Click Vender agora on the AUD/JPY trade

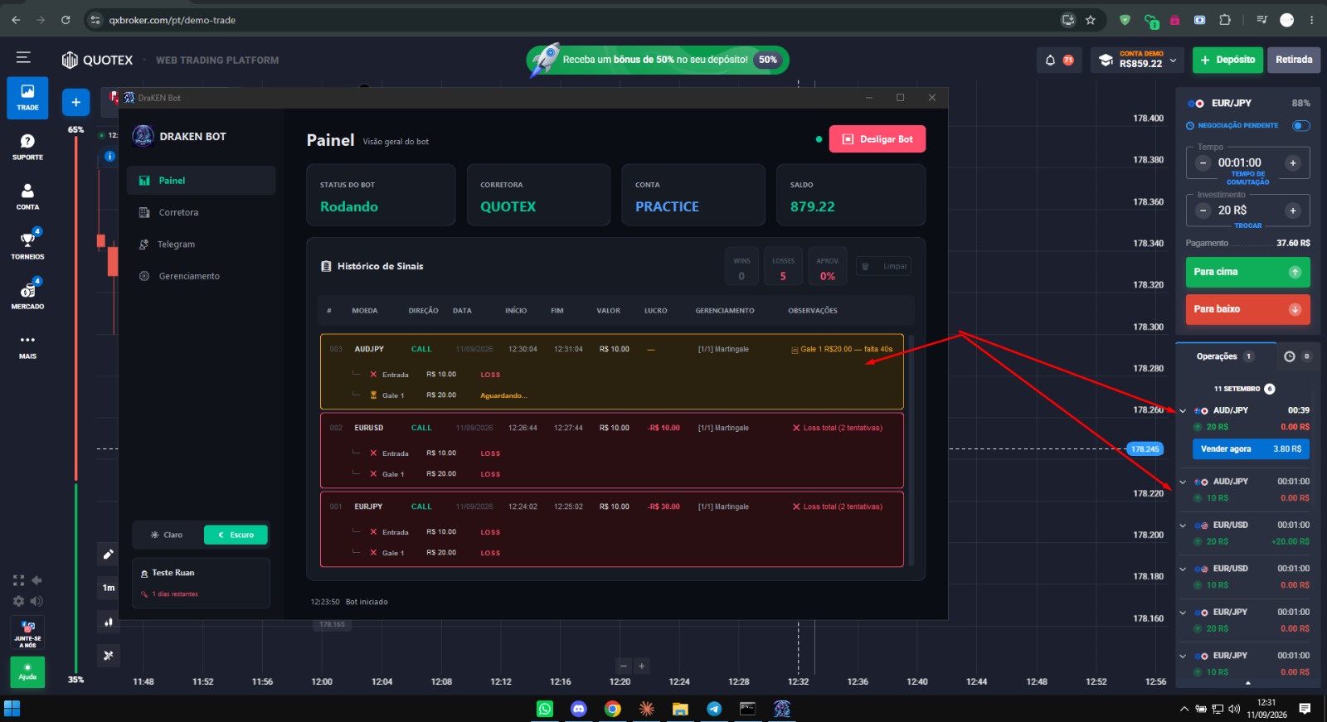[x=1251, y=448]
